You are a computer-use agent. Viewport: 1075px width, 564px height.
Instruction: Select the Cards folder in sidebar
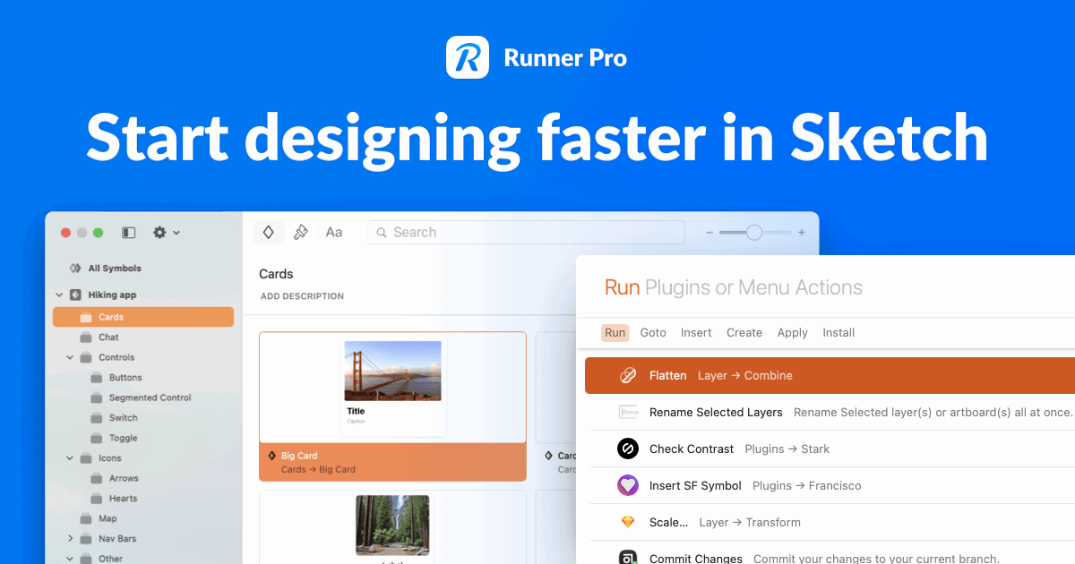point(143,317)
